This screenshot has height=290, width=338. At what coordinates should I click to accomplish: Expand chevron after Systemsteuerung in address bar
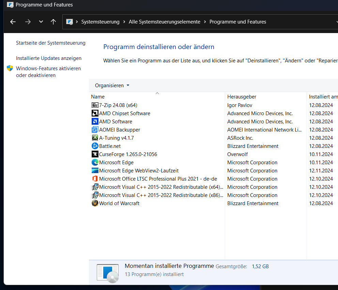tap(124, 22)
